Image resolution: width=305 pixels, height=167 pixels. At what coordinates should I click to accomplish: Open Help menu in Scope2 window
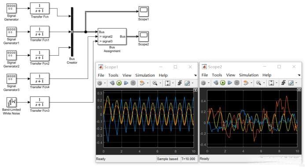[267, 75]
